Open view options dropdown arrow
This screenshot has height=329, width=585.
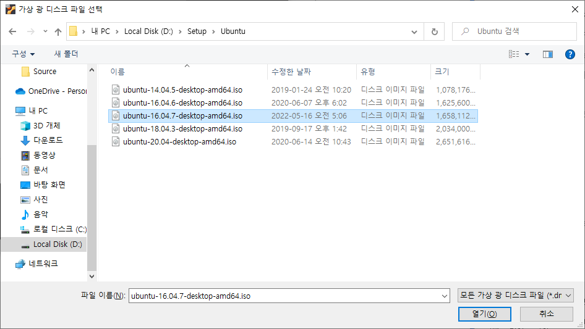527,54
